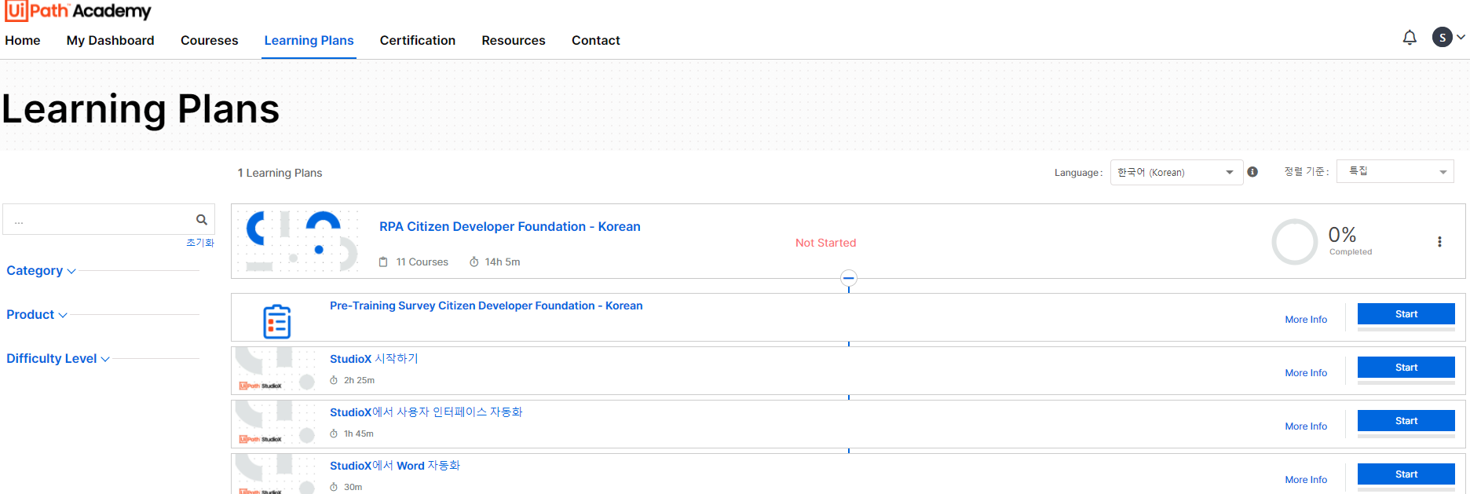The image size is (1470, 494).
Task: Open the 정렬 기준 sort dropdown
Action: (1395, 171)
